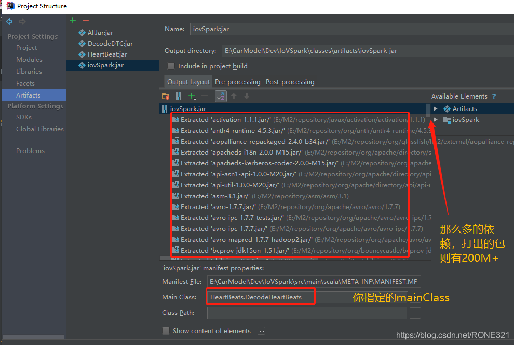
Task: Open Show content of elements options button
Action: coord(262,331)
